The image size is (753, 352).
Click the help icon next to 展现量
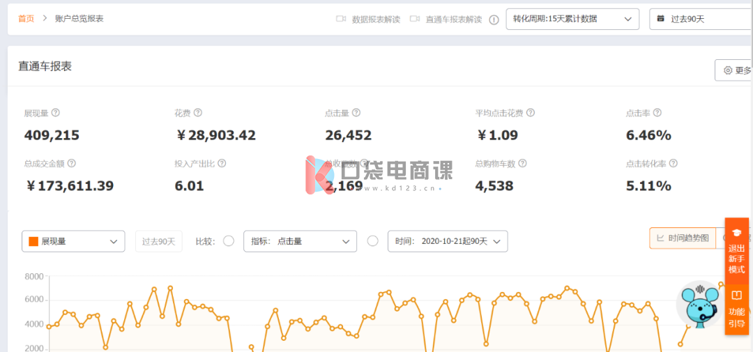[x=56, y=113]
